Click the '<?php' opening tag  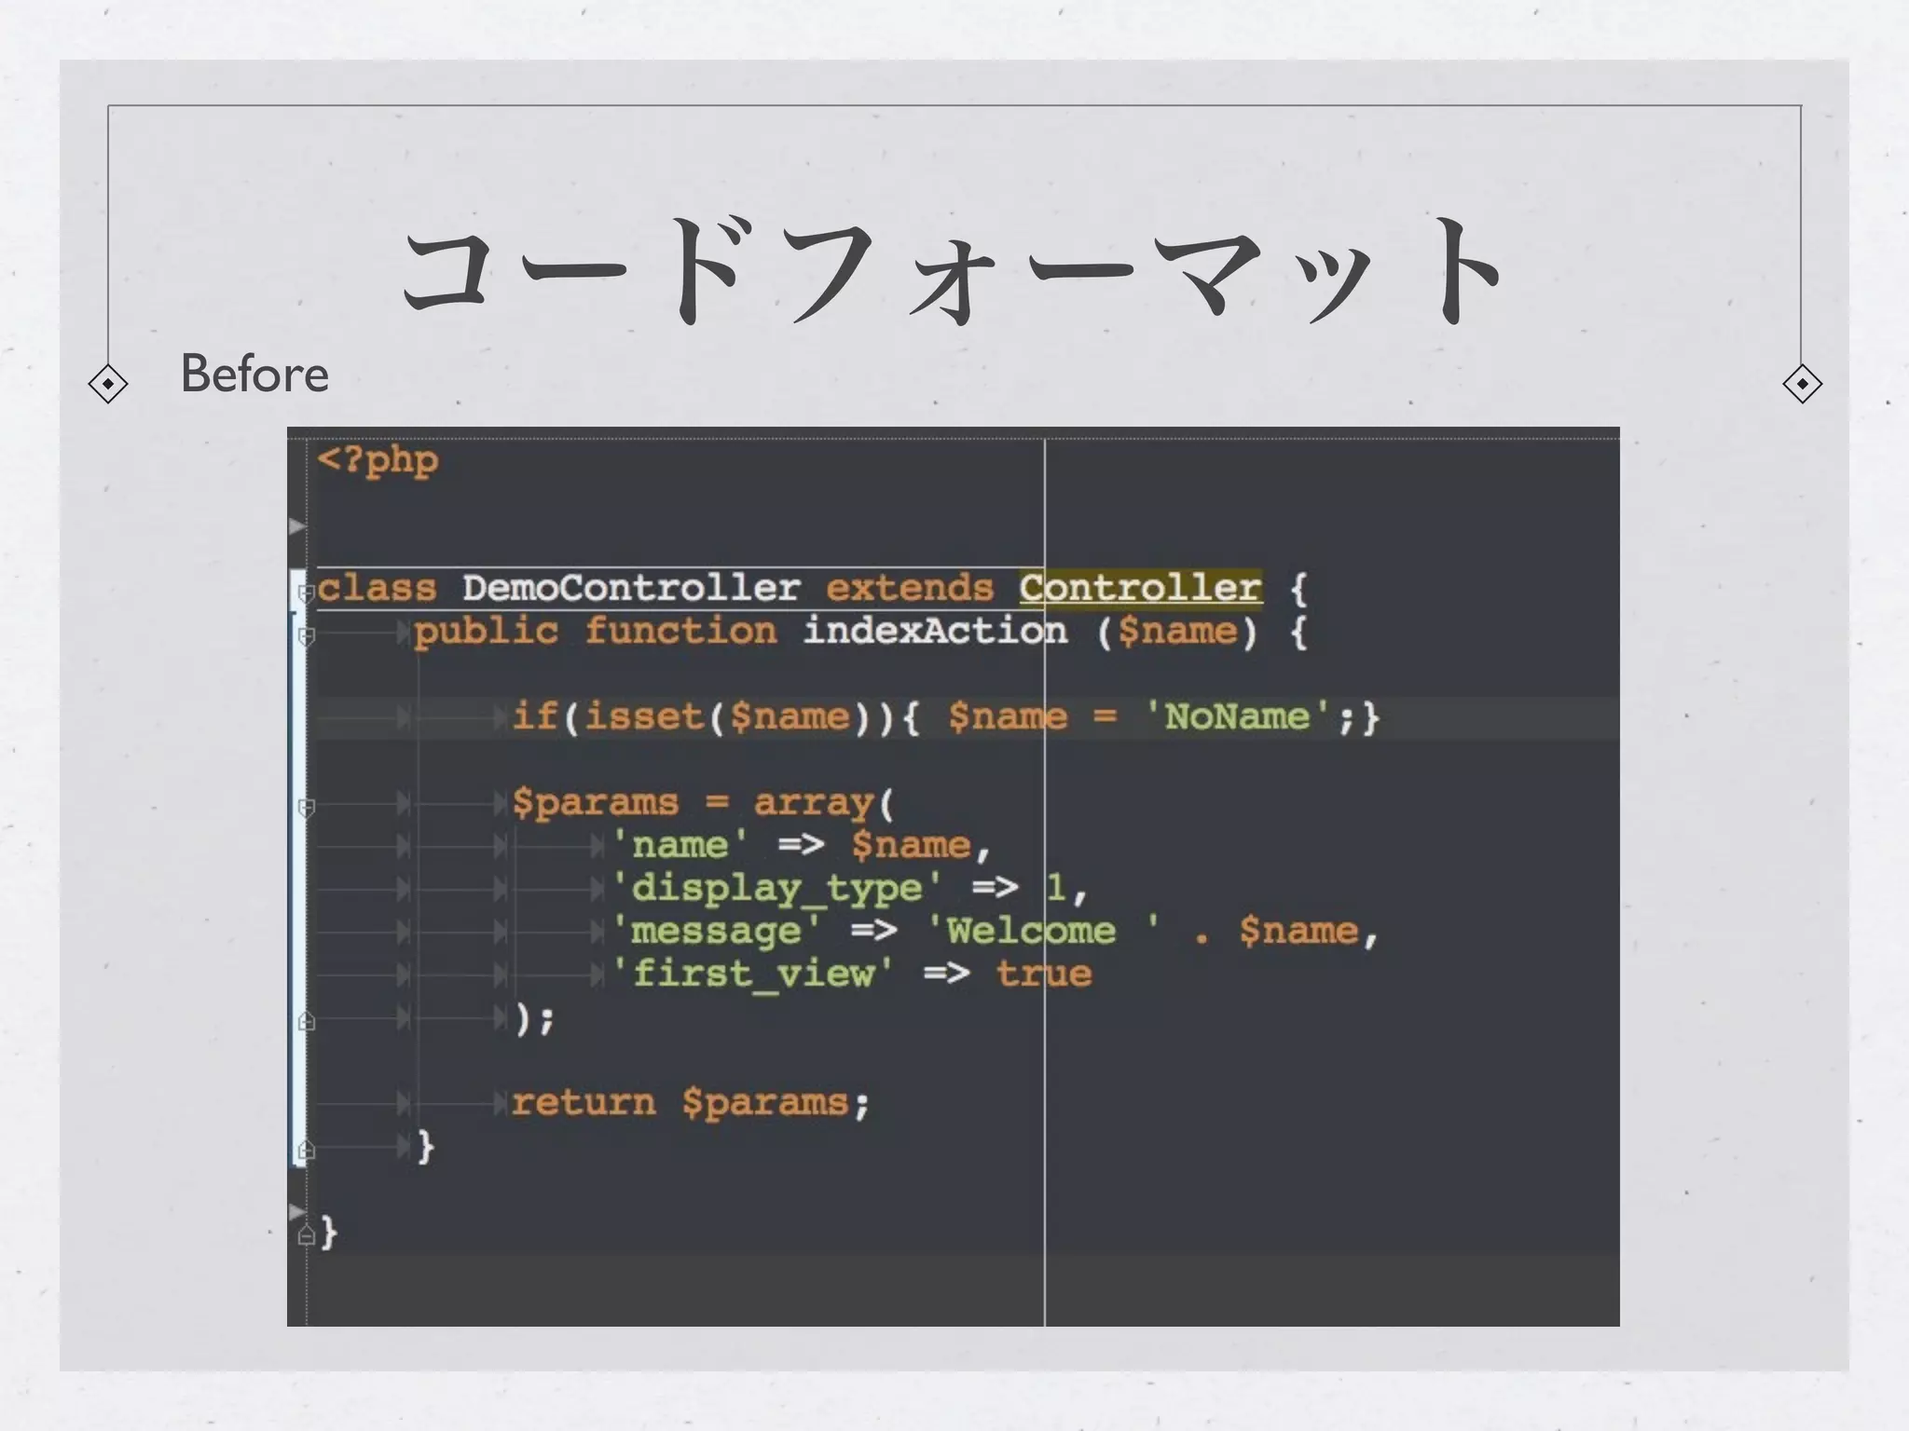click(x=378, y=460)
